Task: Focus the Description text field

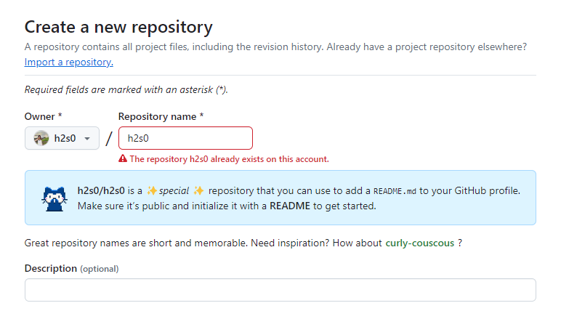Action: (x=280, y=290)
